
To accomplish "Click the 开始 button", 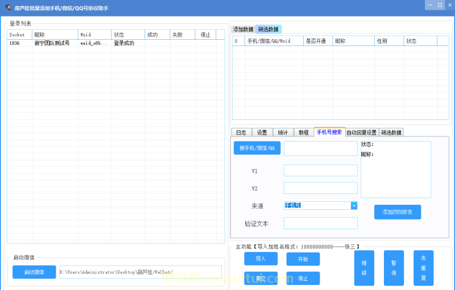I will (x=303, y=259).
